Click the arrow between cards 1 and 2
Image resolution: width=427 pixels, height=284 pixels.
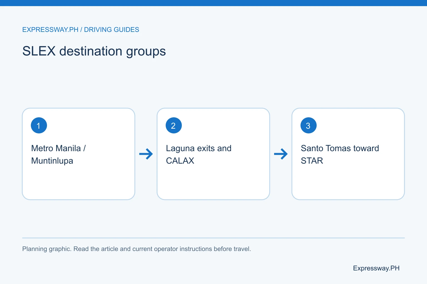pyautogui.click(x=146, y=154)
